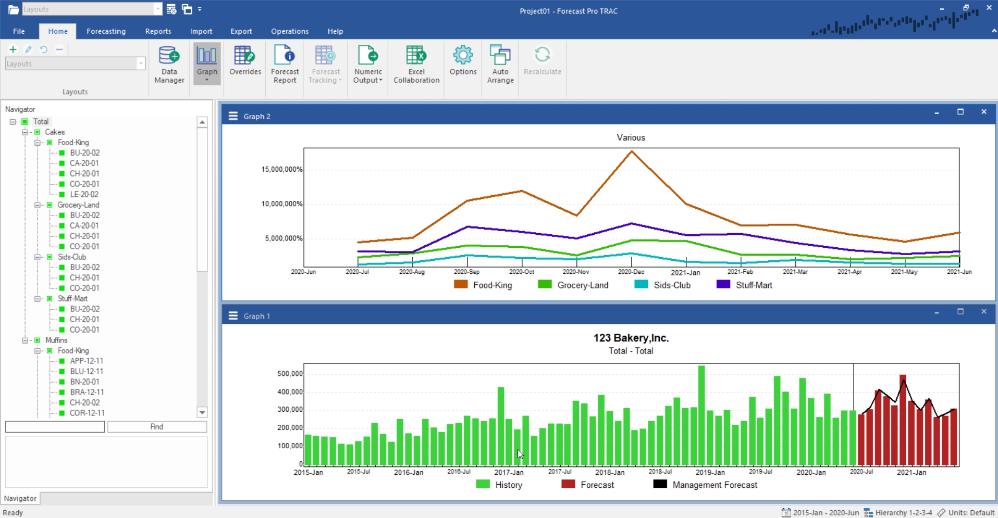
Task: Click the Forecast red legend swatch
Action: pos(568,484)
